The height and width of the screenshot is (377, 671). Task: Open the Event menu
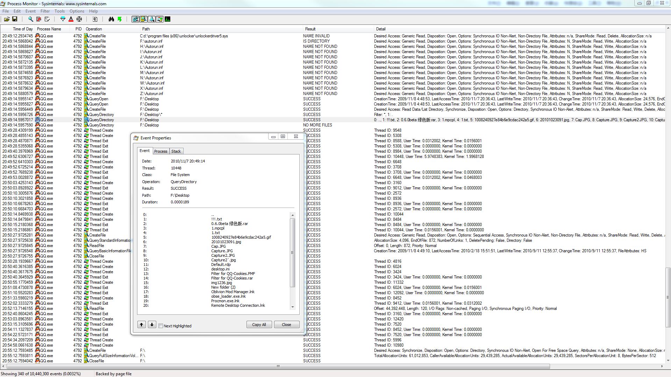[30, 11]
